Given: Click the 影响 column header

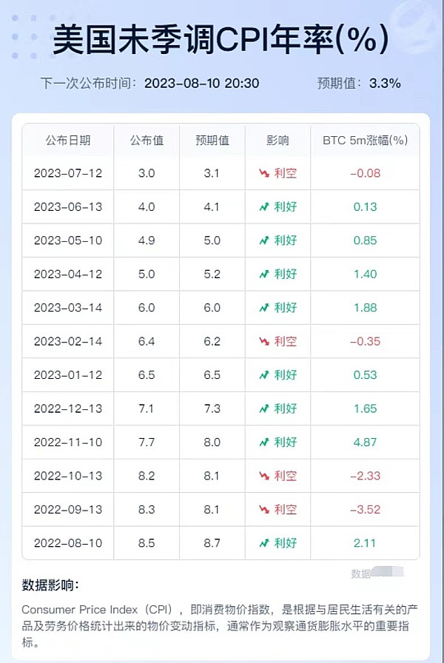Looking at the screenshot, I should pos(277,141).
